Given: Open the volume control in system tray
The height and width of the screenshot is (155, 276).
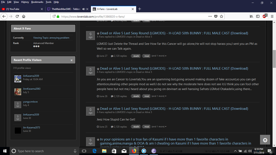Looking at the screenshot, I should [250, 151].
